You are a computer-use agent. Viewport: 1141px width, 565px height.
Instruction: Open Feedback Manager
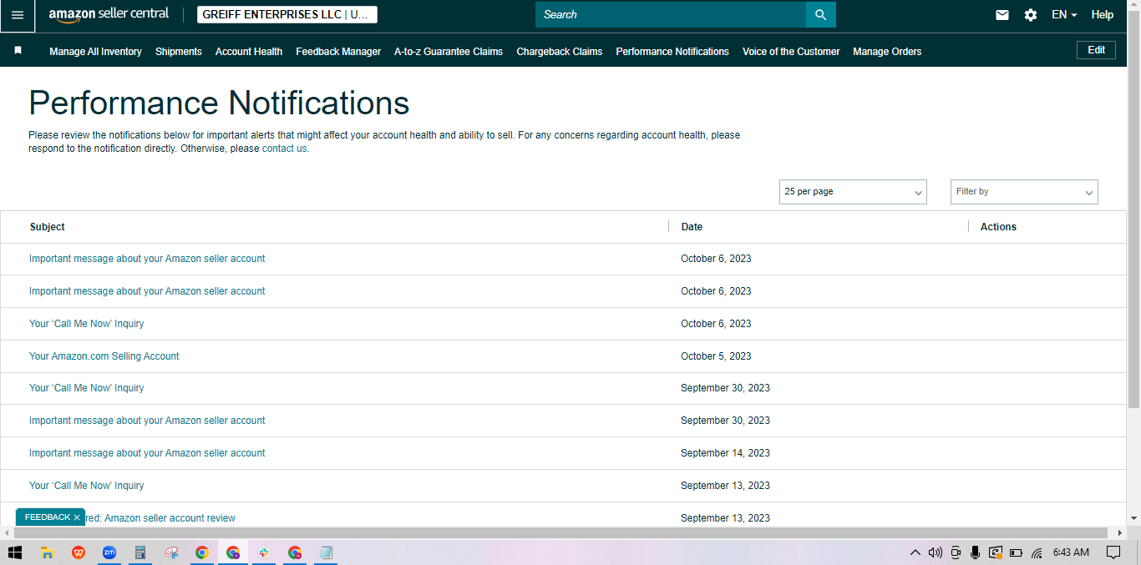(x=338, y=52)
